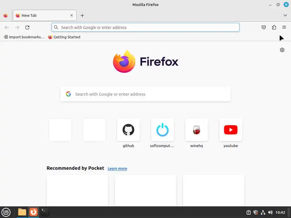Open Firefox View pinned tab

6,16
